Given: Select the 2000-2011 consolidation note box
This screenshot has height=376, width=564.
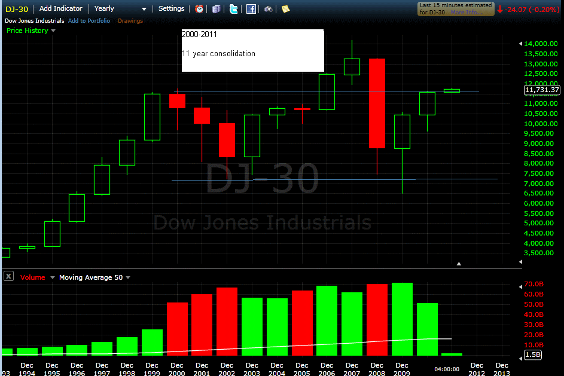Looking at the screenshot, I should pos(253,50).
